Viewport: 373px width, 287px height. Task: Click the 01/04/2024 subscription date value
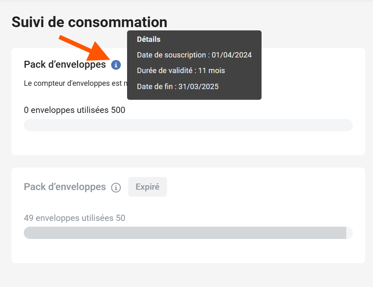232,55
